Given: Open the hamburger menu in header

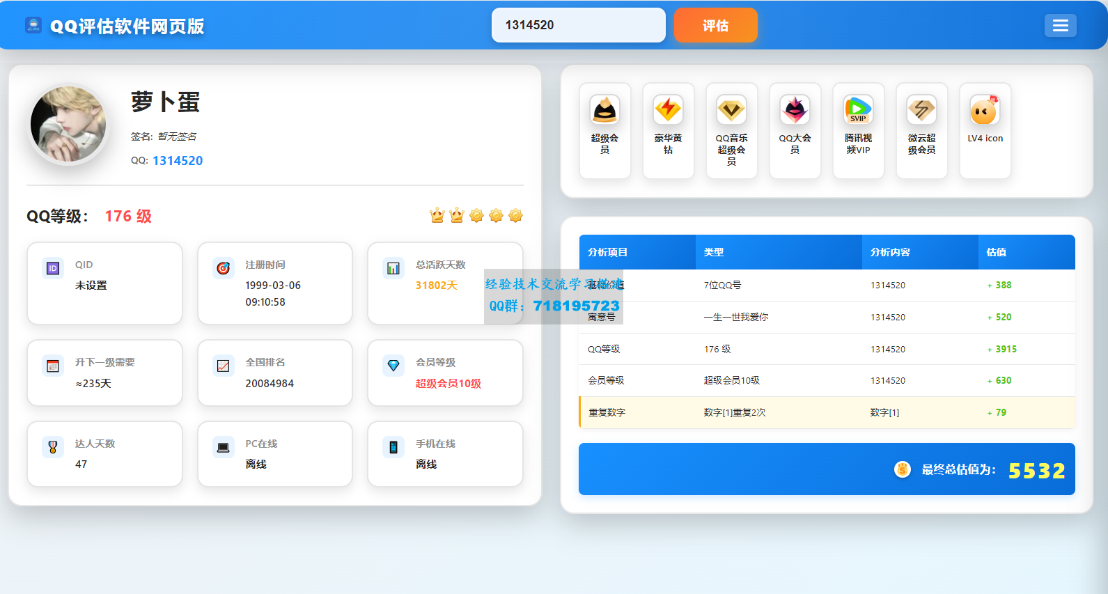Looking at the screenshot, I should 1060,26.
